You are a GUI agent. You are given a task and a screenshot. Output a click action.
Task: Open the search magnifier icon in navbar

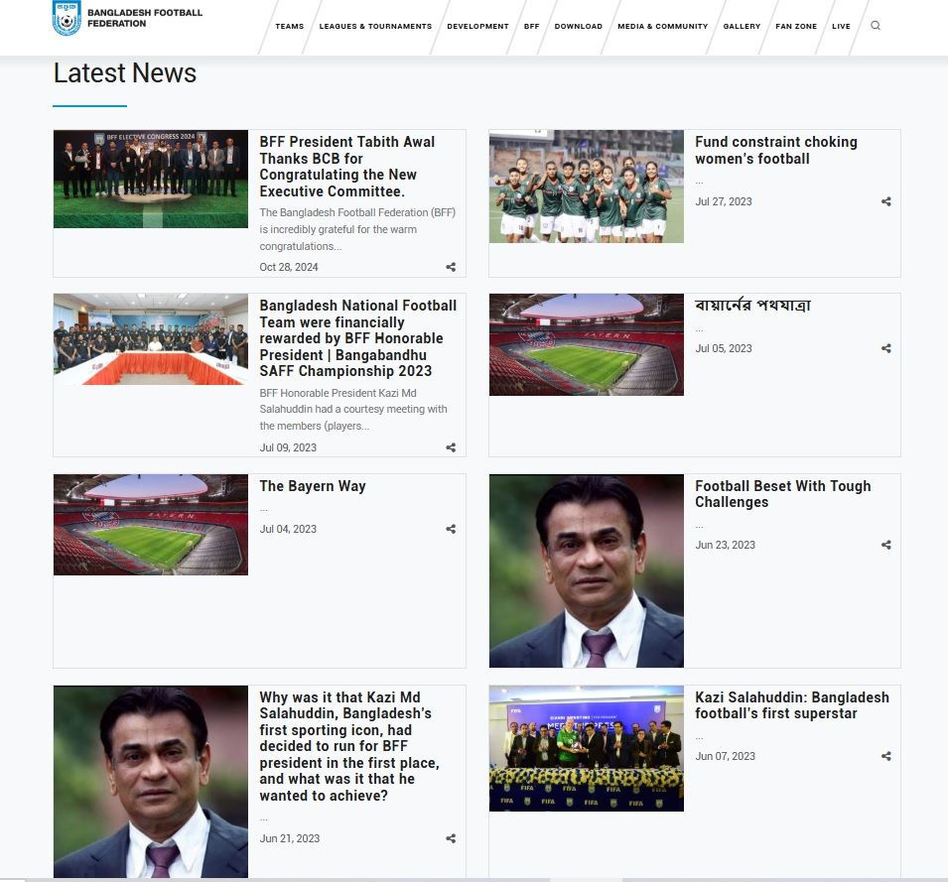875,26
